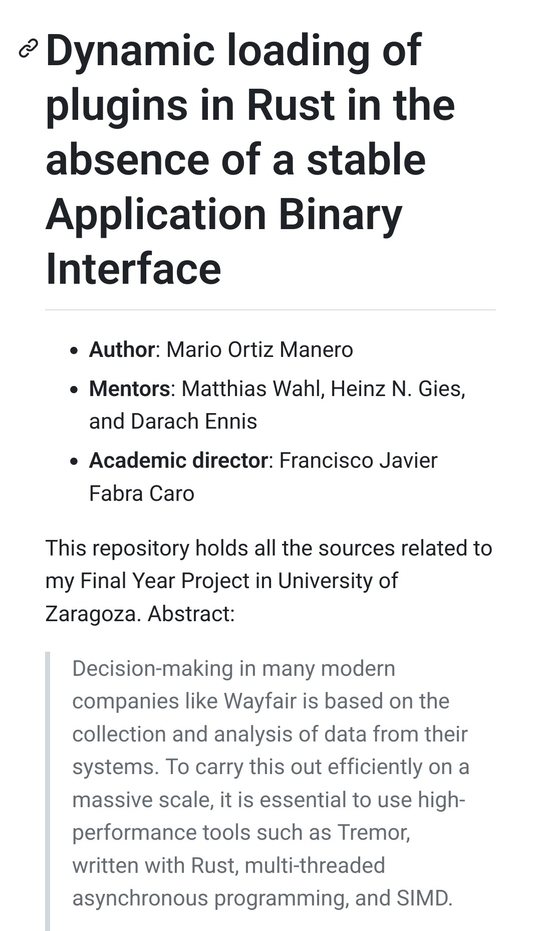This screenshot has width=541, height=931.
Task: Click the anchor link icon beside the heading
Action: 28,48
